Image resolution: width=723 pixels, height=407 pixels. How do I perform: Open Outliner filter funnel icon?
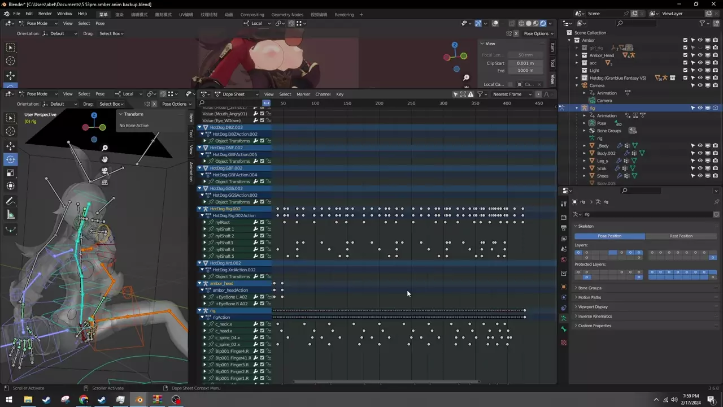[x=702, y=23]
